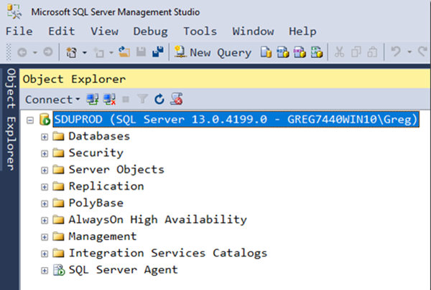The height and width of the screenshot is (290, 431).
Task: Click the Database Engine Query icon
Action: tap(266, 52)
